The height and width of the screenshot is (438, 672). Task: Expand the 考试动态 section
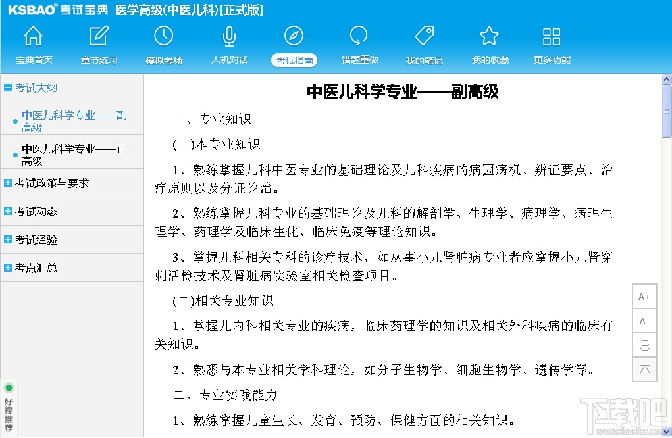point(8,211)
